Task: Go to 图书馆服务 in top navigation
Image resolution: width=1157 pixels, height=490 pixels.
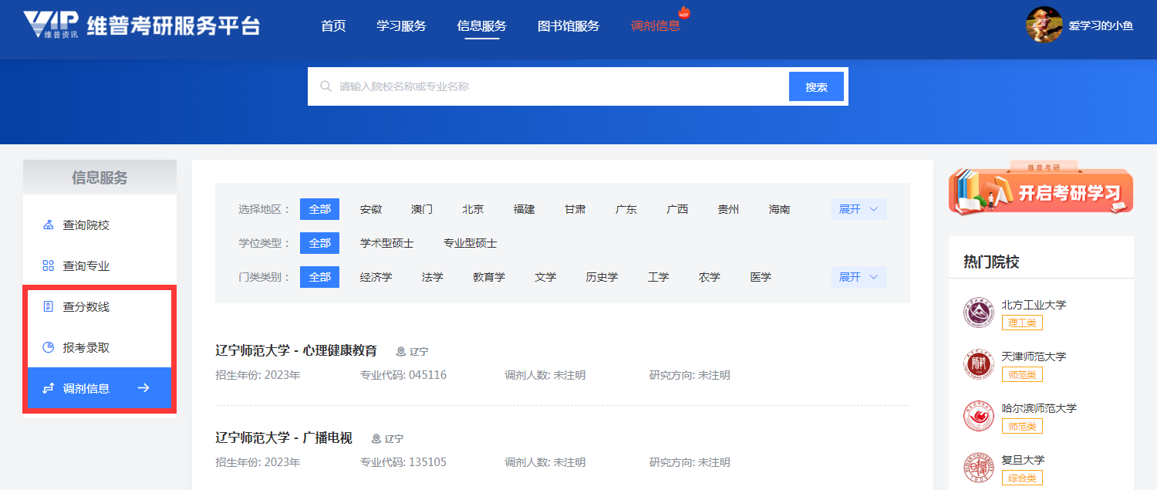Action: (568, 25)
